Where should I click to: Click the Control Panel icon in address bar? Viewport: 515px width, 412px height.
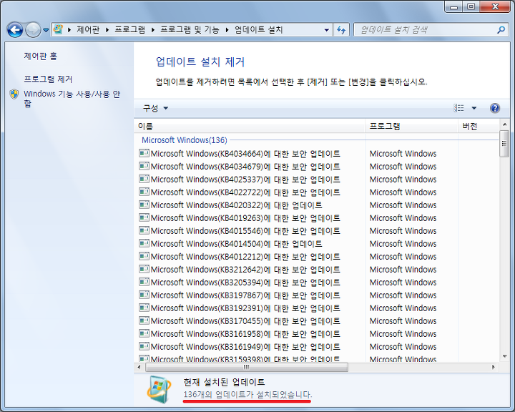coord(58,29)
